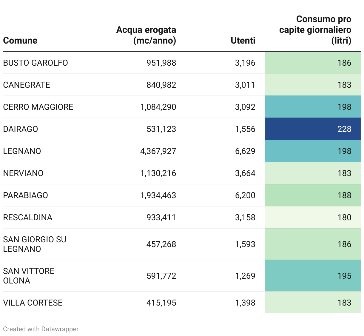Click the teal 198 cell in Legnano row
This screenshot has height=336, width=364.
[313, 151]
